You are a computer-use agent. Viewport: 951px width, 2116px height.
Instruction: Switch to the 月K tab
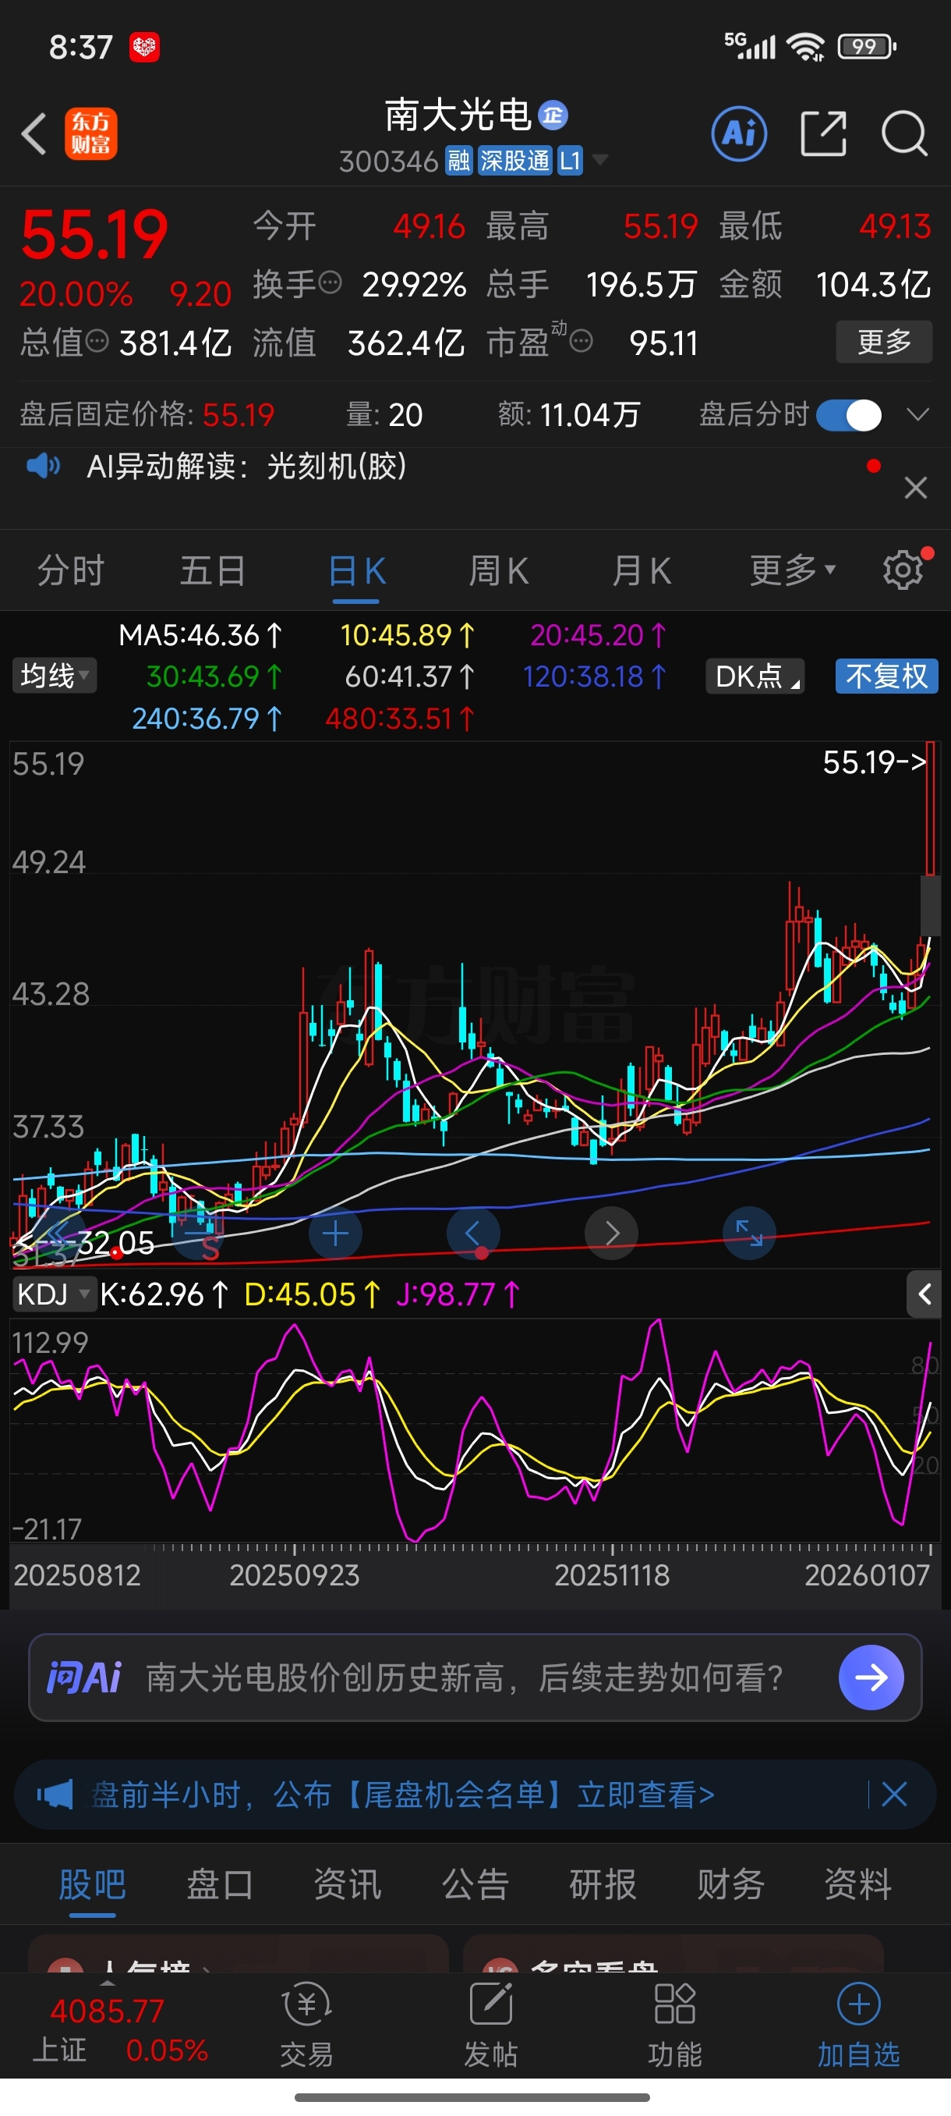tap(641, 571)
